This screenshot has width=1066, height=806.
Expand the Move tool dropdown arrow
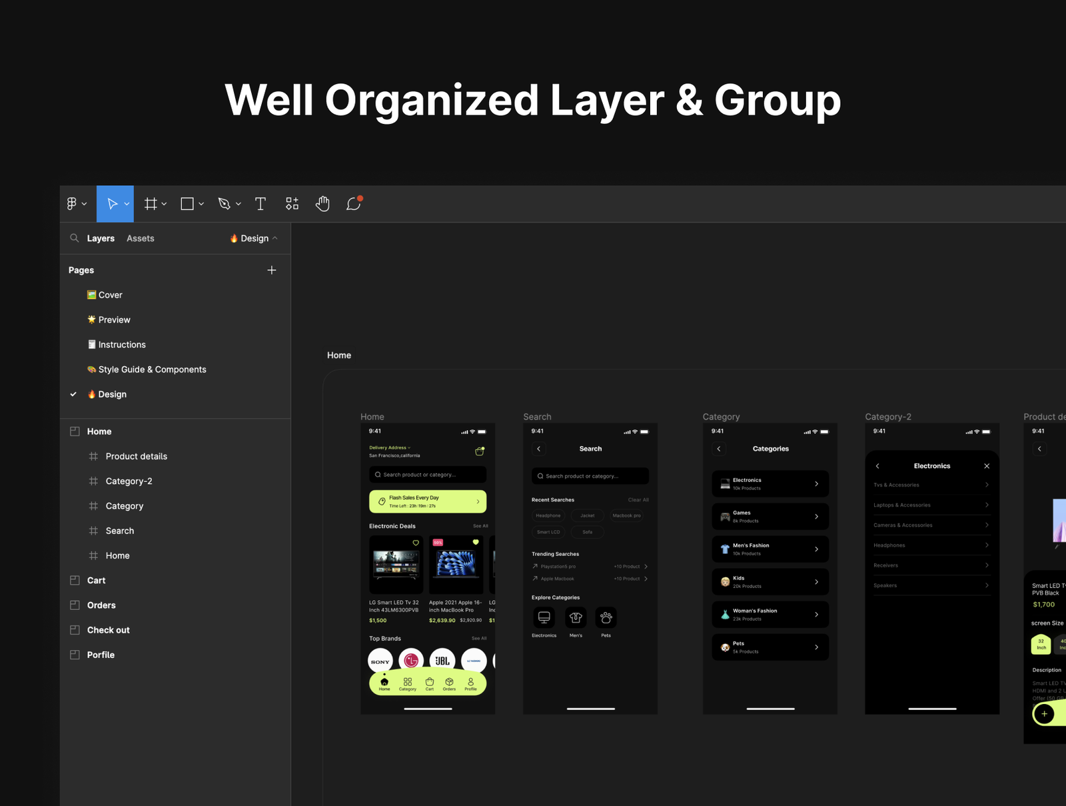point(127,204)
